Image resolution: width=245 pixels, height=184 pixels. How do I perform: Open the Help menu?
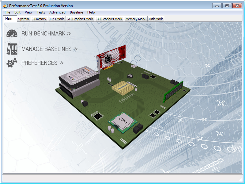pyautogui.click(x=91, y=12)
